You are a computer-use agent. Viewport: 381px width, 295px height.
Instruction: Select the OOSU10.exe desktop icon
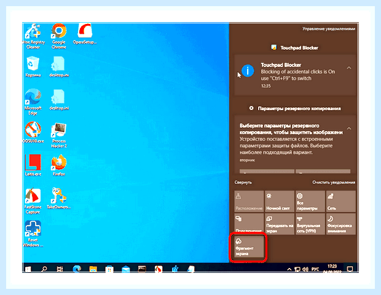tap(33, 132)
